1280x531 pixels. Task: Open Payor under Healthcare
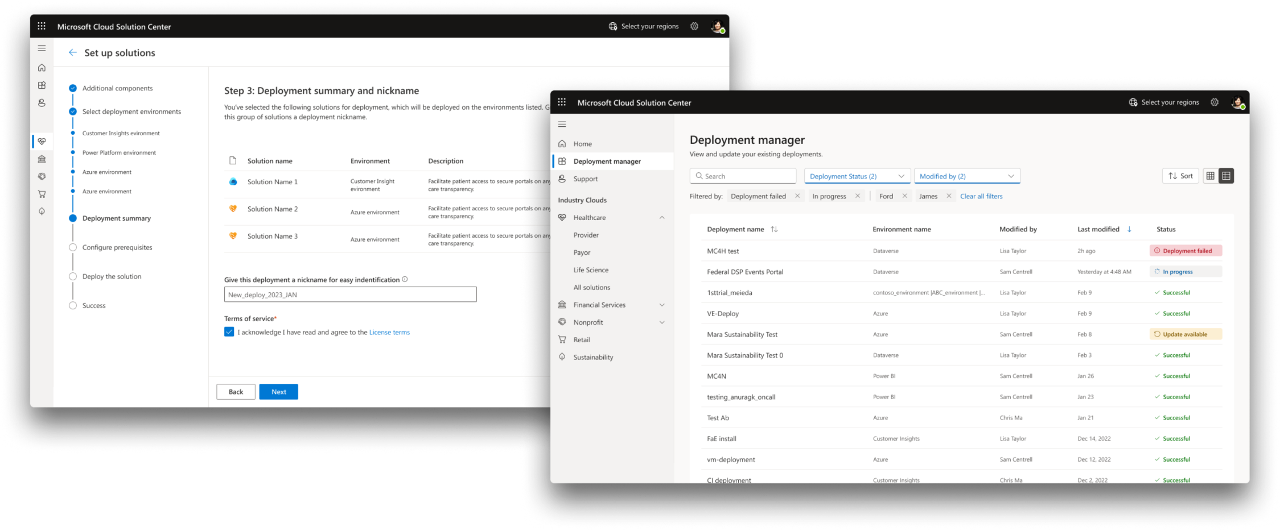(582, 252)
